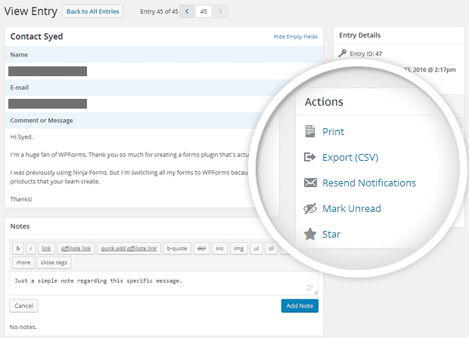Image resolution: width=469 pixels, height=338 pixels.
Task: Click the No notes. text
Action: coord(23,327)
